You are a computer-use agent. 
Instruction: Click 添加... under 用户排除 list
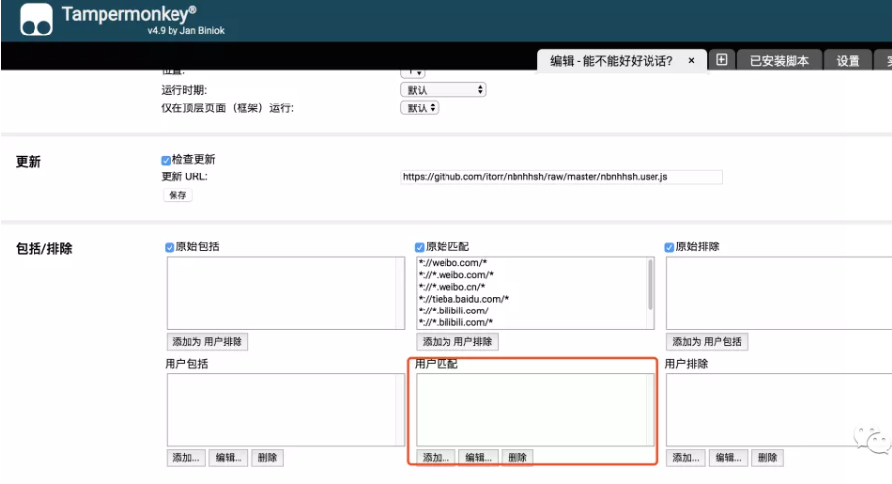point(686,457)
